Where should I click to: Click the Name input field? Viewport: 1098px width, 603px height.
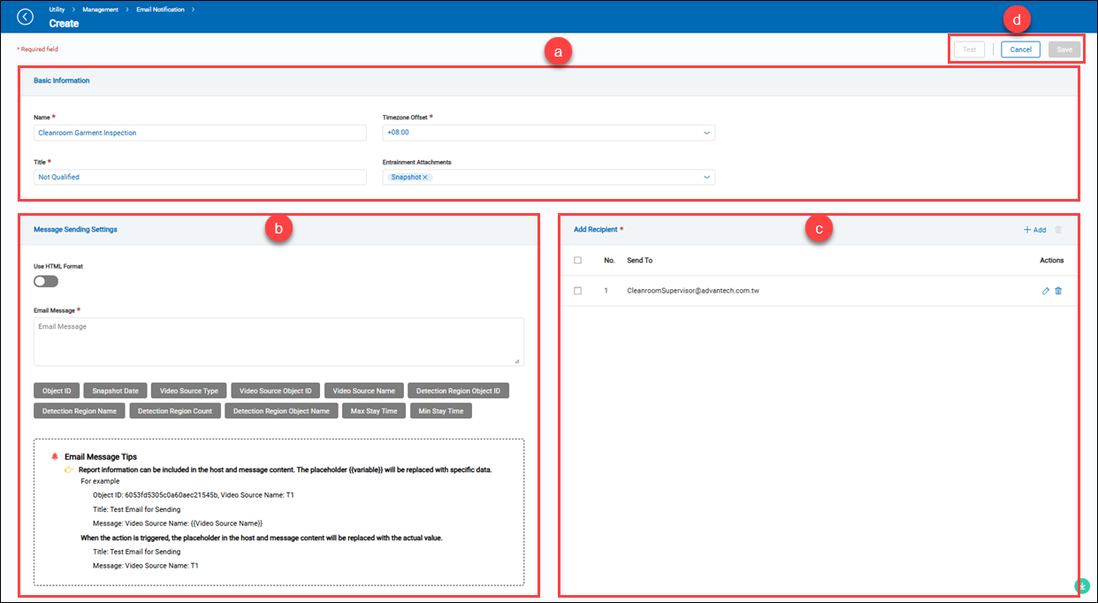pos(200,132)
